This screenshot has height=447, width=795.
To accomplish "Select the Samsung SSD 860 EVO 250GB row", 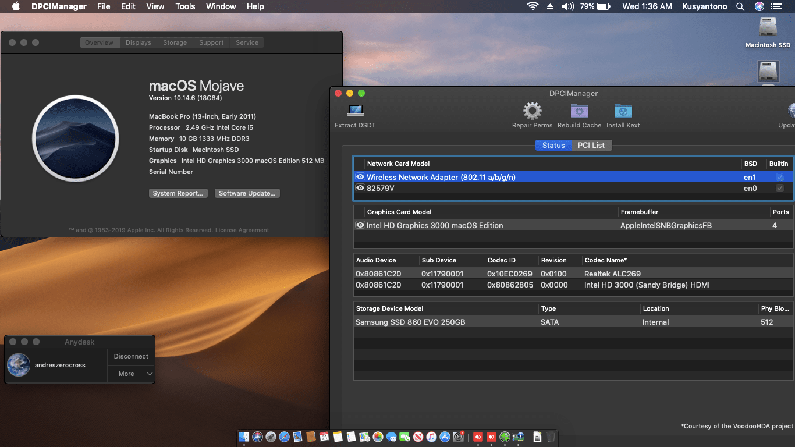I will (x=573, y=322).
